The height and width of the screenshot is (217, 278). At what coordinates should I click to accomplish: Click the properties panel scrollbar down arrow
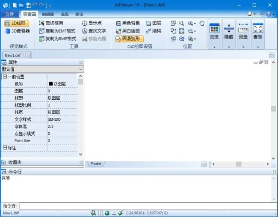80,154
